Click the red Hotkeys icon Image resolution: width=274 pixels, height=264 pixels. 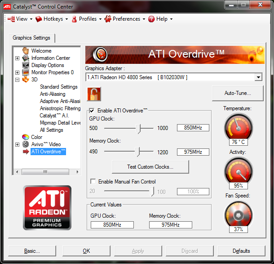point(39,19)
